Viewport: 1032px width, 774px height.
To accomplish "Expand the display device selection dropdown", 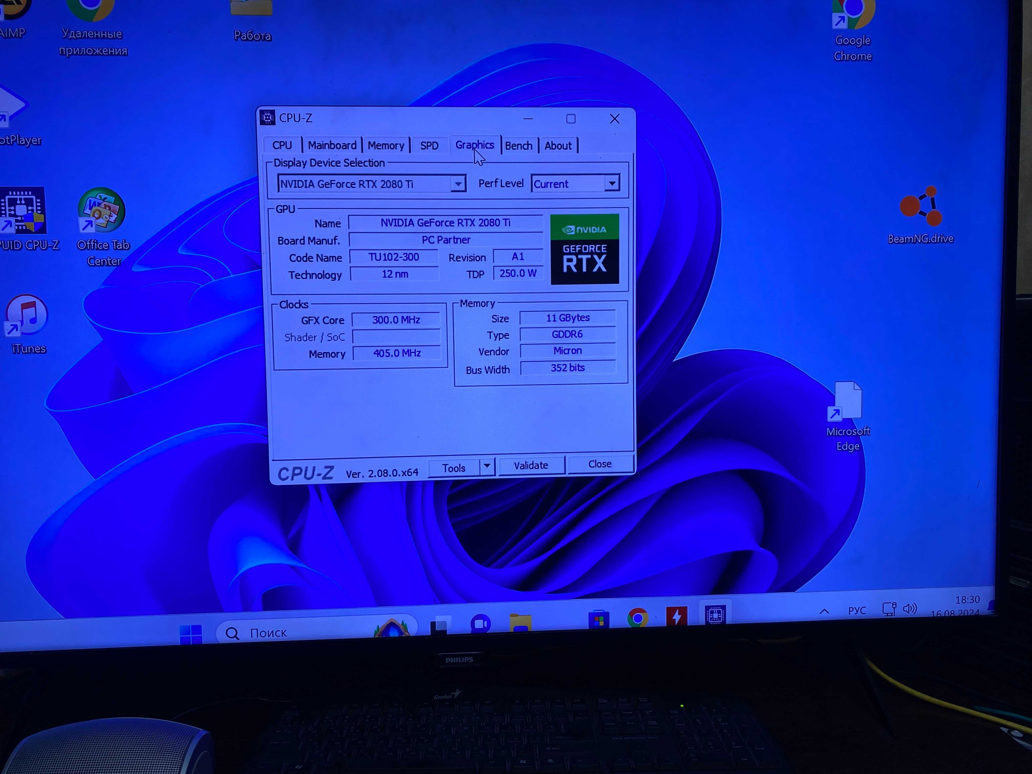I will click(x=458, y=184).
